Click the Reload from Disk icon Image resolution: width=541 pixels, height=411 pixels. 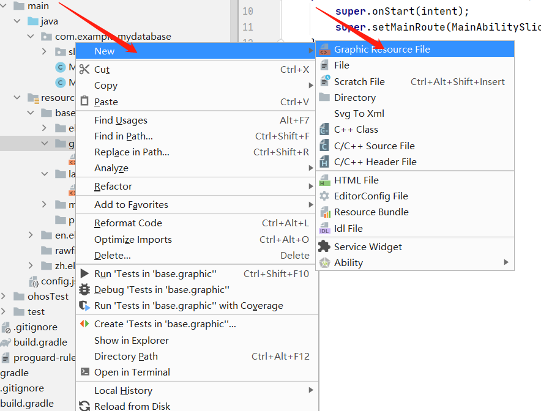coord(84,406)
